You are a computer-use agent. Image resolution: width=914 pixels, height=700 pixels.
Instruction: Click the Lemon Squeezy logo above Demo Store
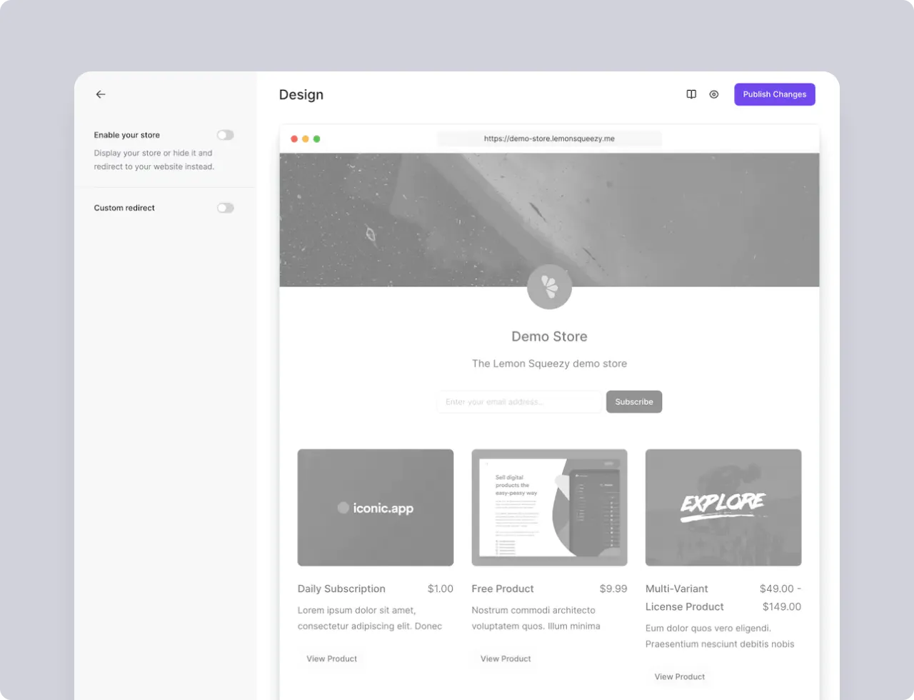click(x=549, y=286)
